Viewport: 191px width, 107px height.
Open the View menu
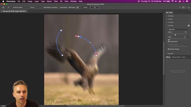(66, 1)
